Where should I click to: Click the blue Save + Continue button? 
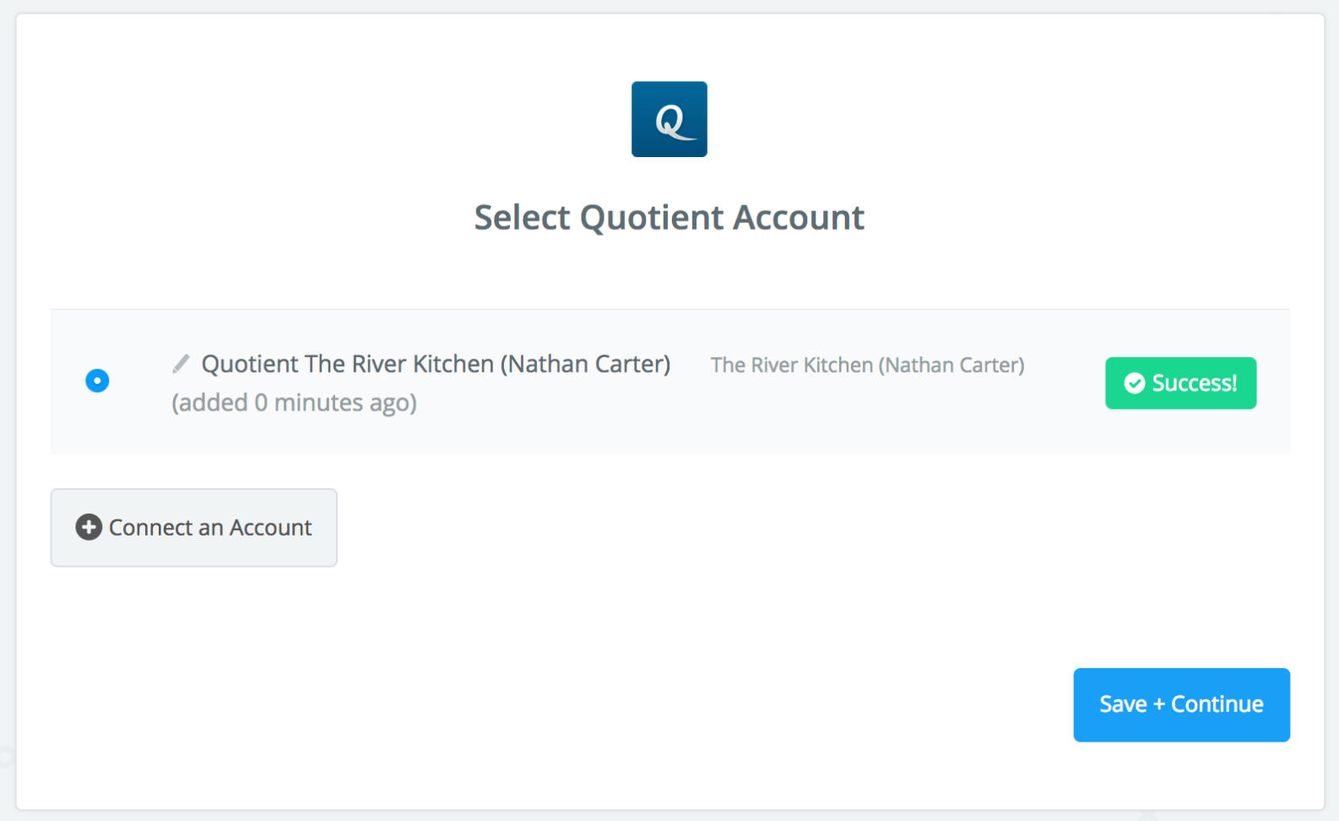coord(1181,705)
